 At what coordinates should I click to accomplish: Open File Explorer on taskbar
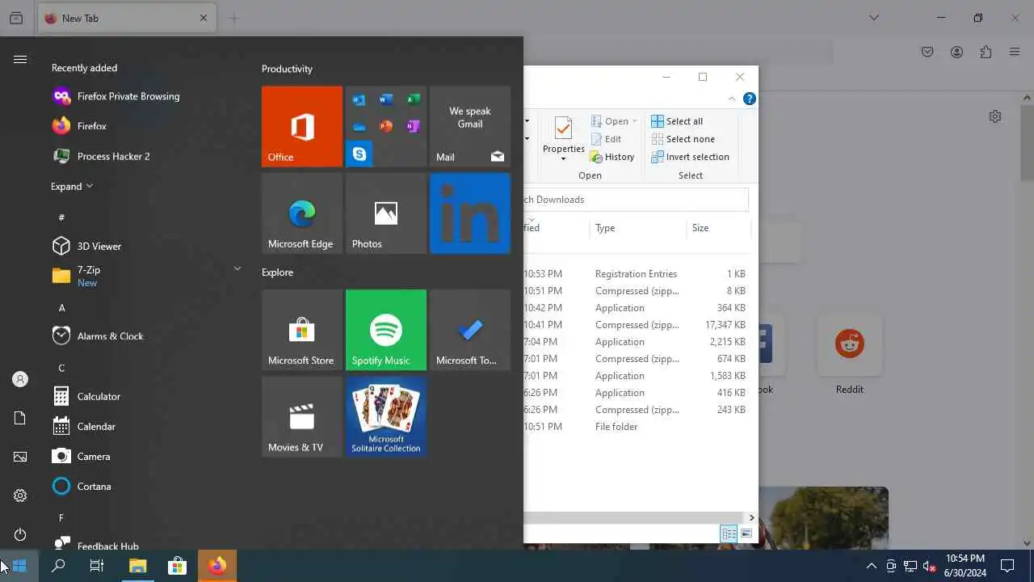point(138,566)
